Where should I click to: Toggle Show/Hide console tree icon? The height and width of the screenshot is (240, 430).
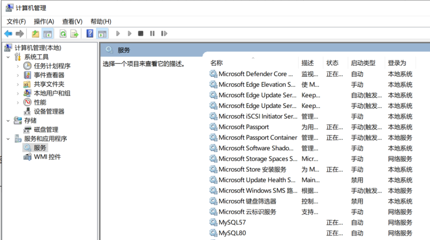[x=47, y=34]
